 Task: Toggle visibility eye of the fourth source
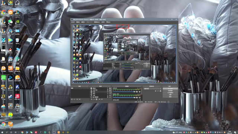click(108, 93)
